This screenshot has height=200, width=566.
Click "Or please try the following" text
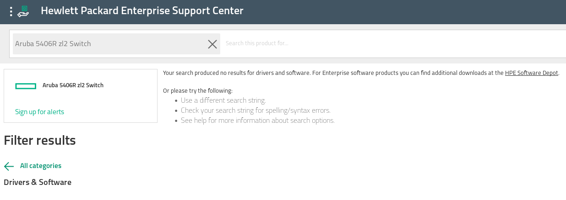(x=197, y=91)
